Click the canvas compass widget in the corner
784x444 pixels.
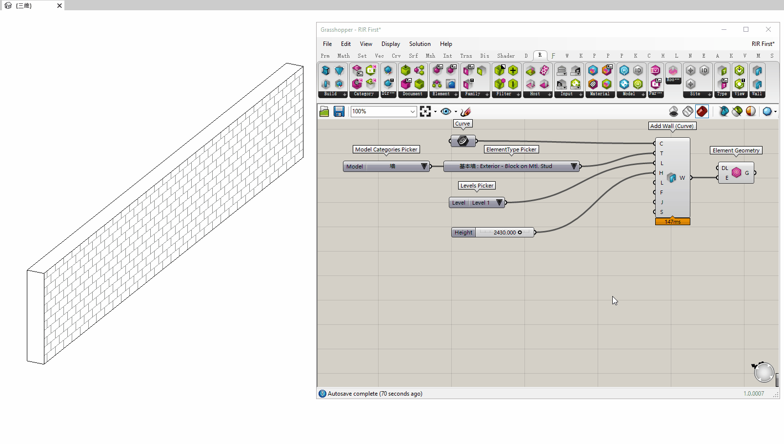tap(764, 373)
